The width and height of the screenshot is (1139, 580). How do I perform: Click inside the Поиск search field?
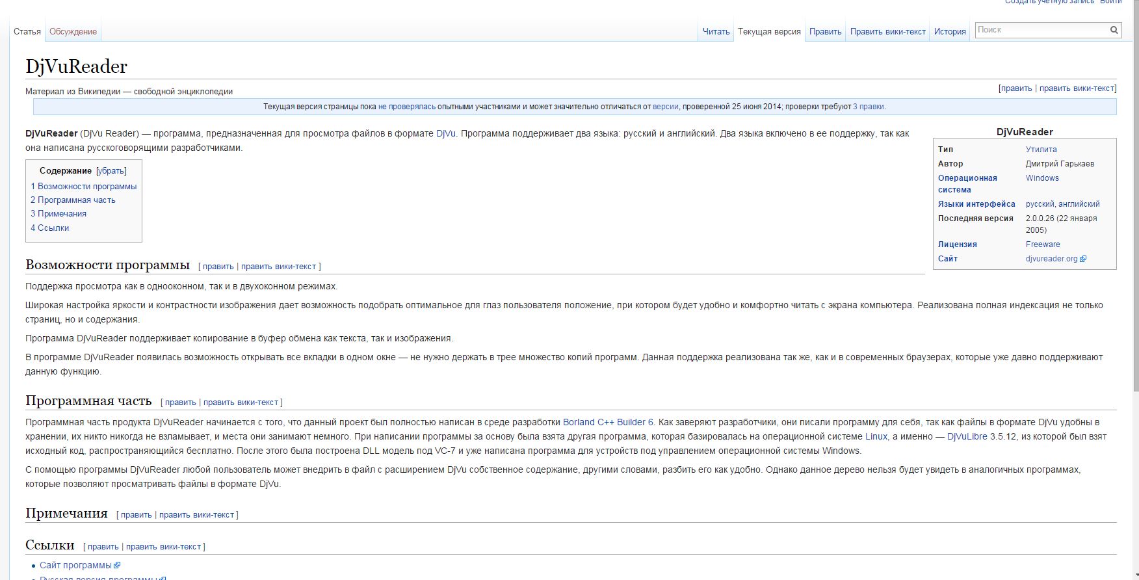(1040, 30)
